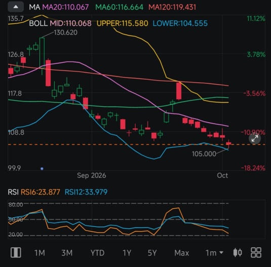Viewport: 271px width, 267px height.
Task: Tap the RSI6:23.877 label
Action: (40, 192)
